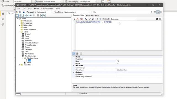Viewport: 177px width, 99px height.
Task: Click DAX format icon in expression toolbar
Action: pos(81,19)
